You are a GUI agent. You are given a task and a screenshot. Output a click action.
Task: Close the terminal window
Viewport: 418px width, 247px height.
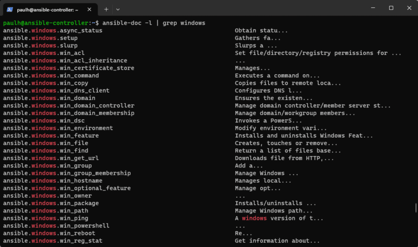pyautogui.click(x=409, y=8)
